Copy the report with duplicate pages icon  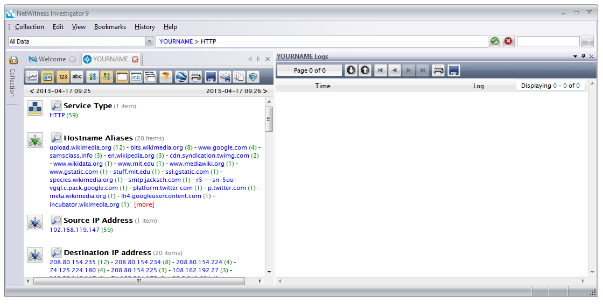point(239,77)
